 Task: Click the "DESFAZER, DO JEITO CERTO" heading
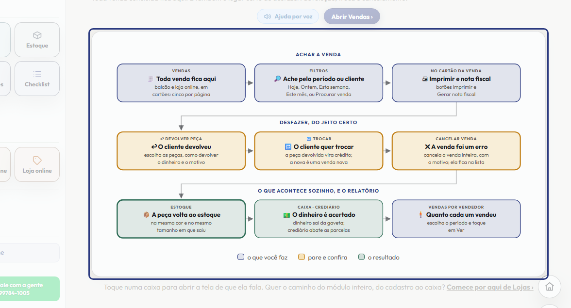(319, 123)
